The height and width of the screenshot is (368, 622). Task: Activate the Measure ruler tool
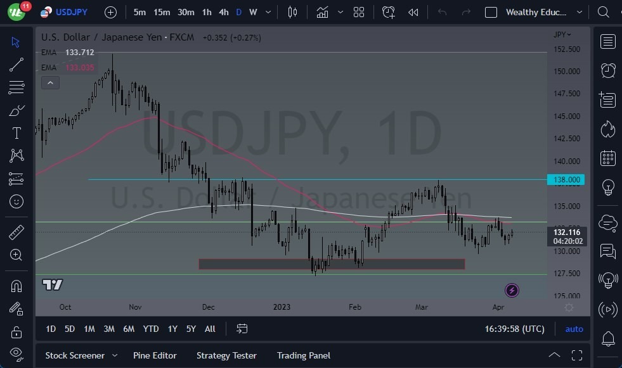pos(16,232)
